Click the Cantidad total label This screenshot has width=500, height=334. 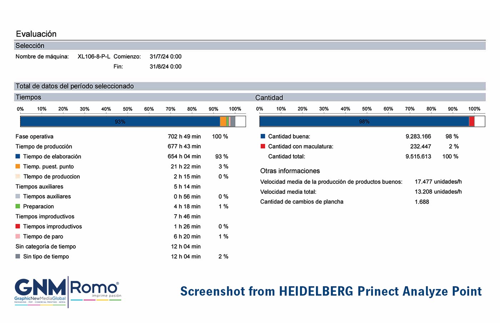click(x=287, y=157)
